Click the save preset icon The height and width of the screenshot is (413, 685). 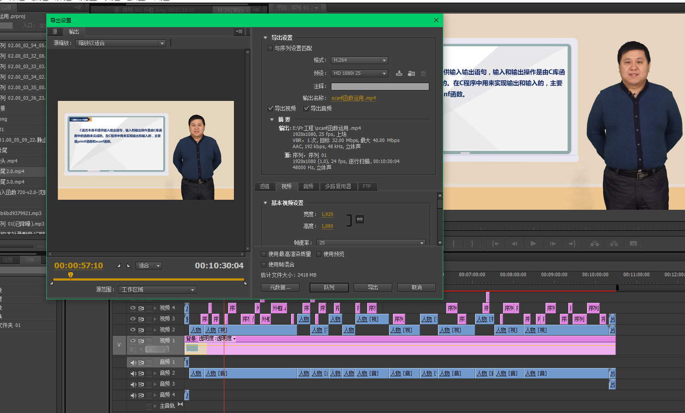399,73
